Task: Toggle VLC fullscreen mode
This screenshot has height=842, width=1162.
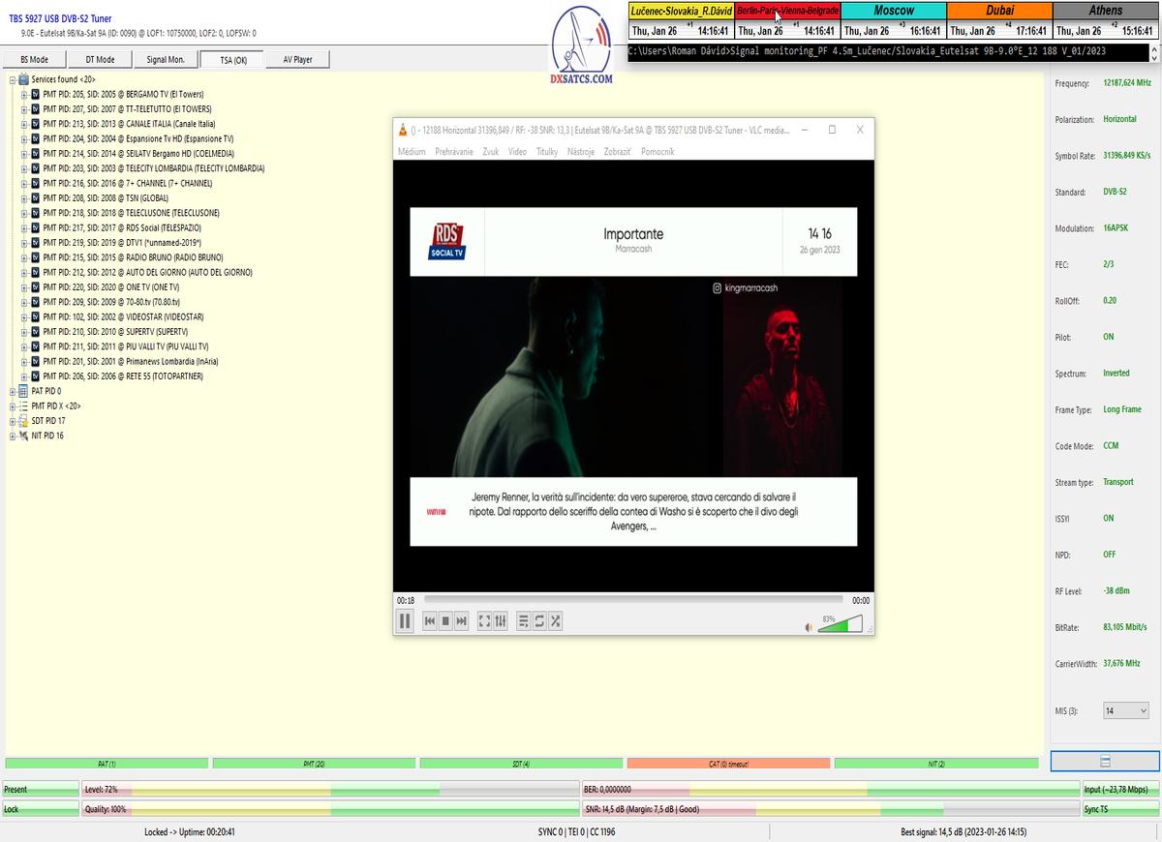Action: pos(484,621)
